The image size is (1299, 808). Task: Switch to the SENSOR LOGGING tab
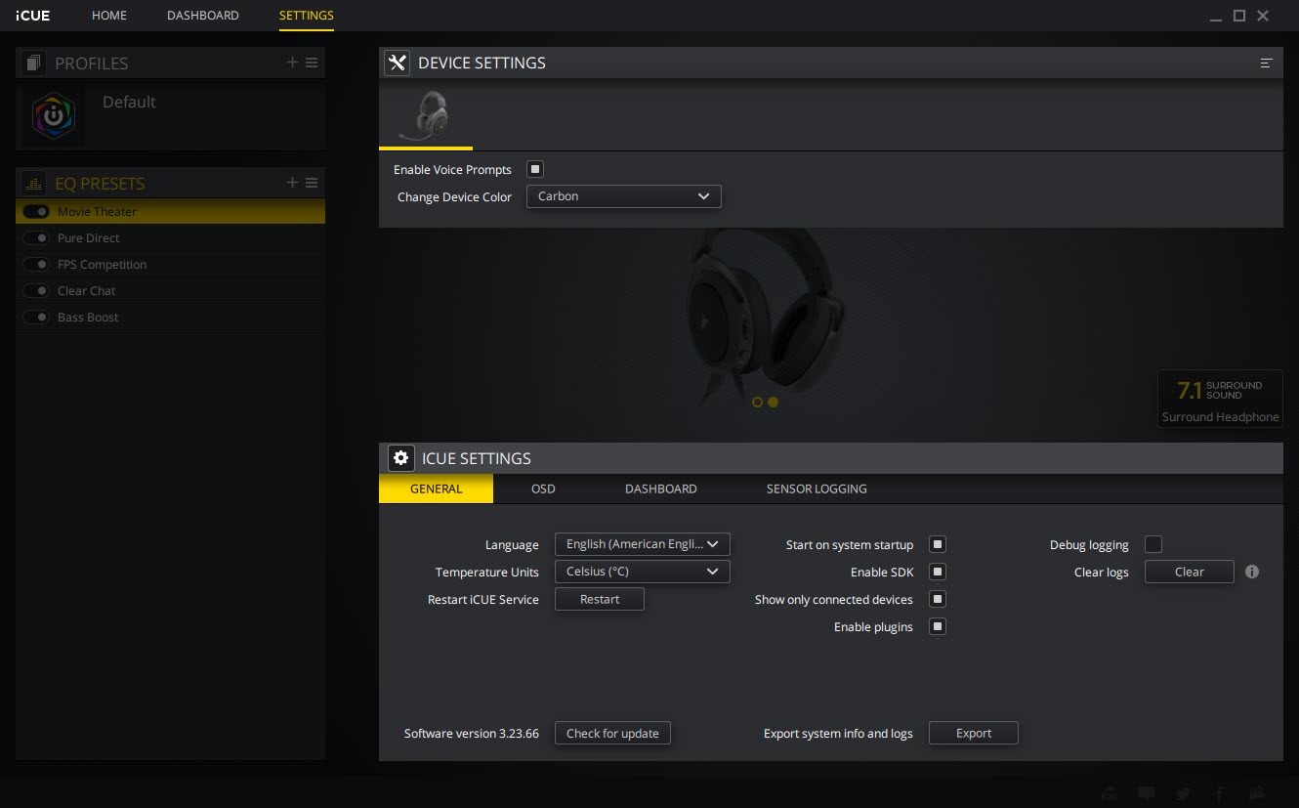coord(817,489)
